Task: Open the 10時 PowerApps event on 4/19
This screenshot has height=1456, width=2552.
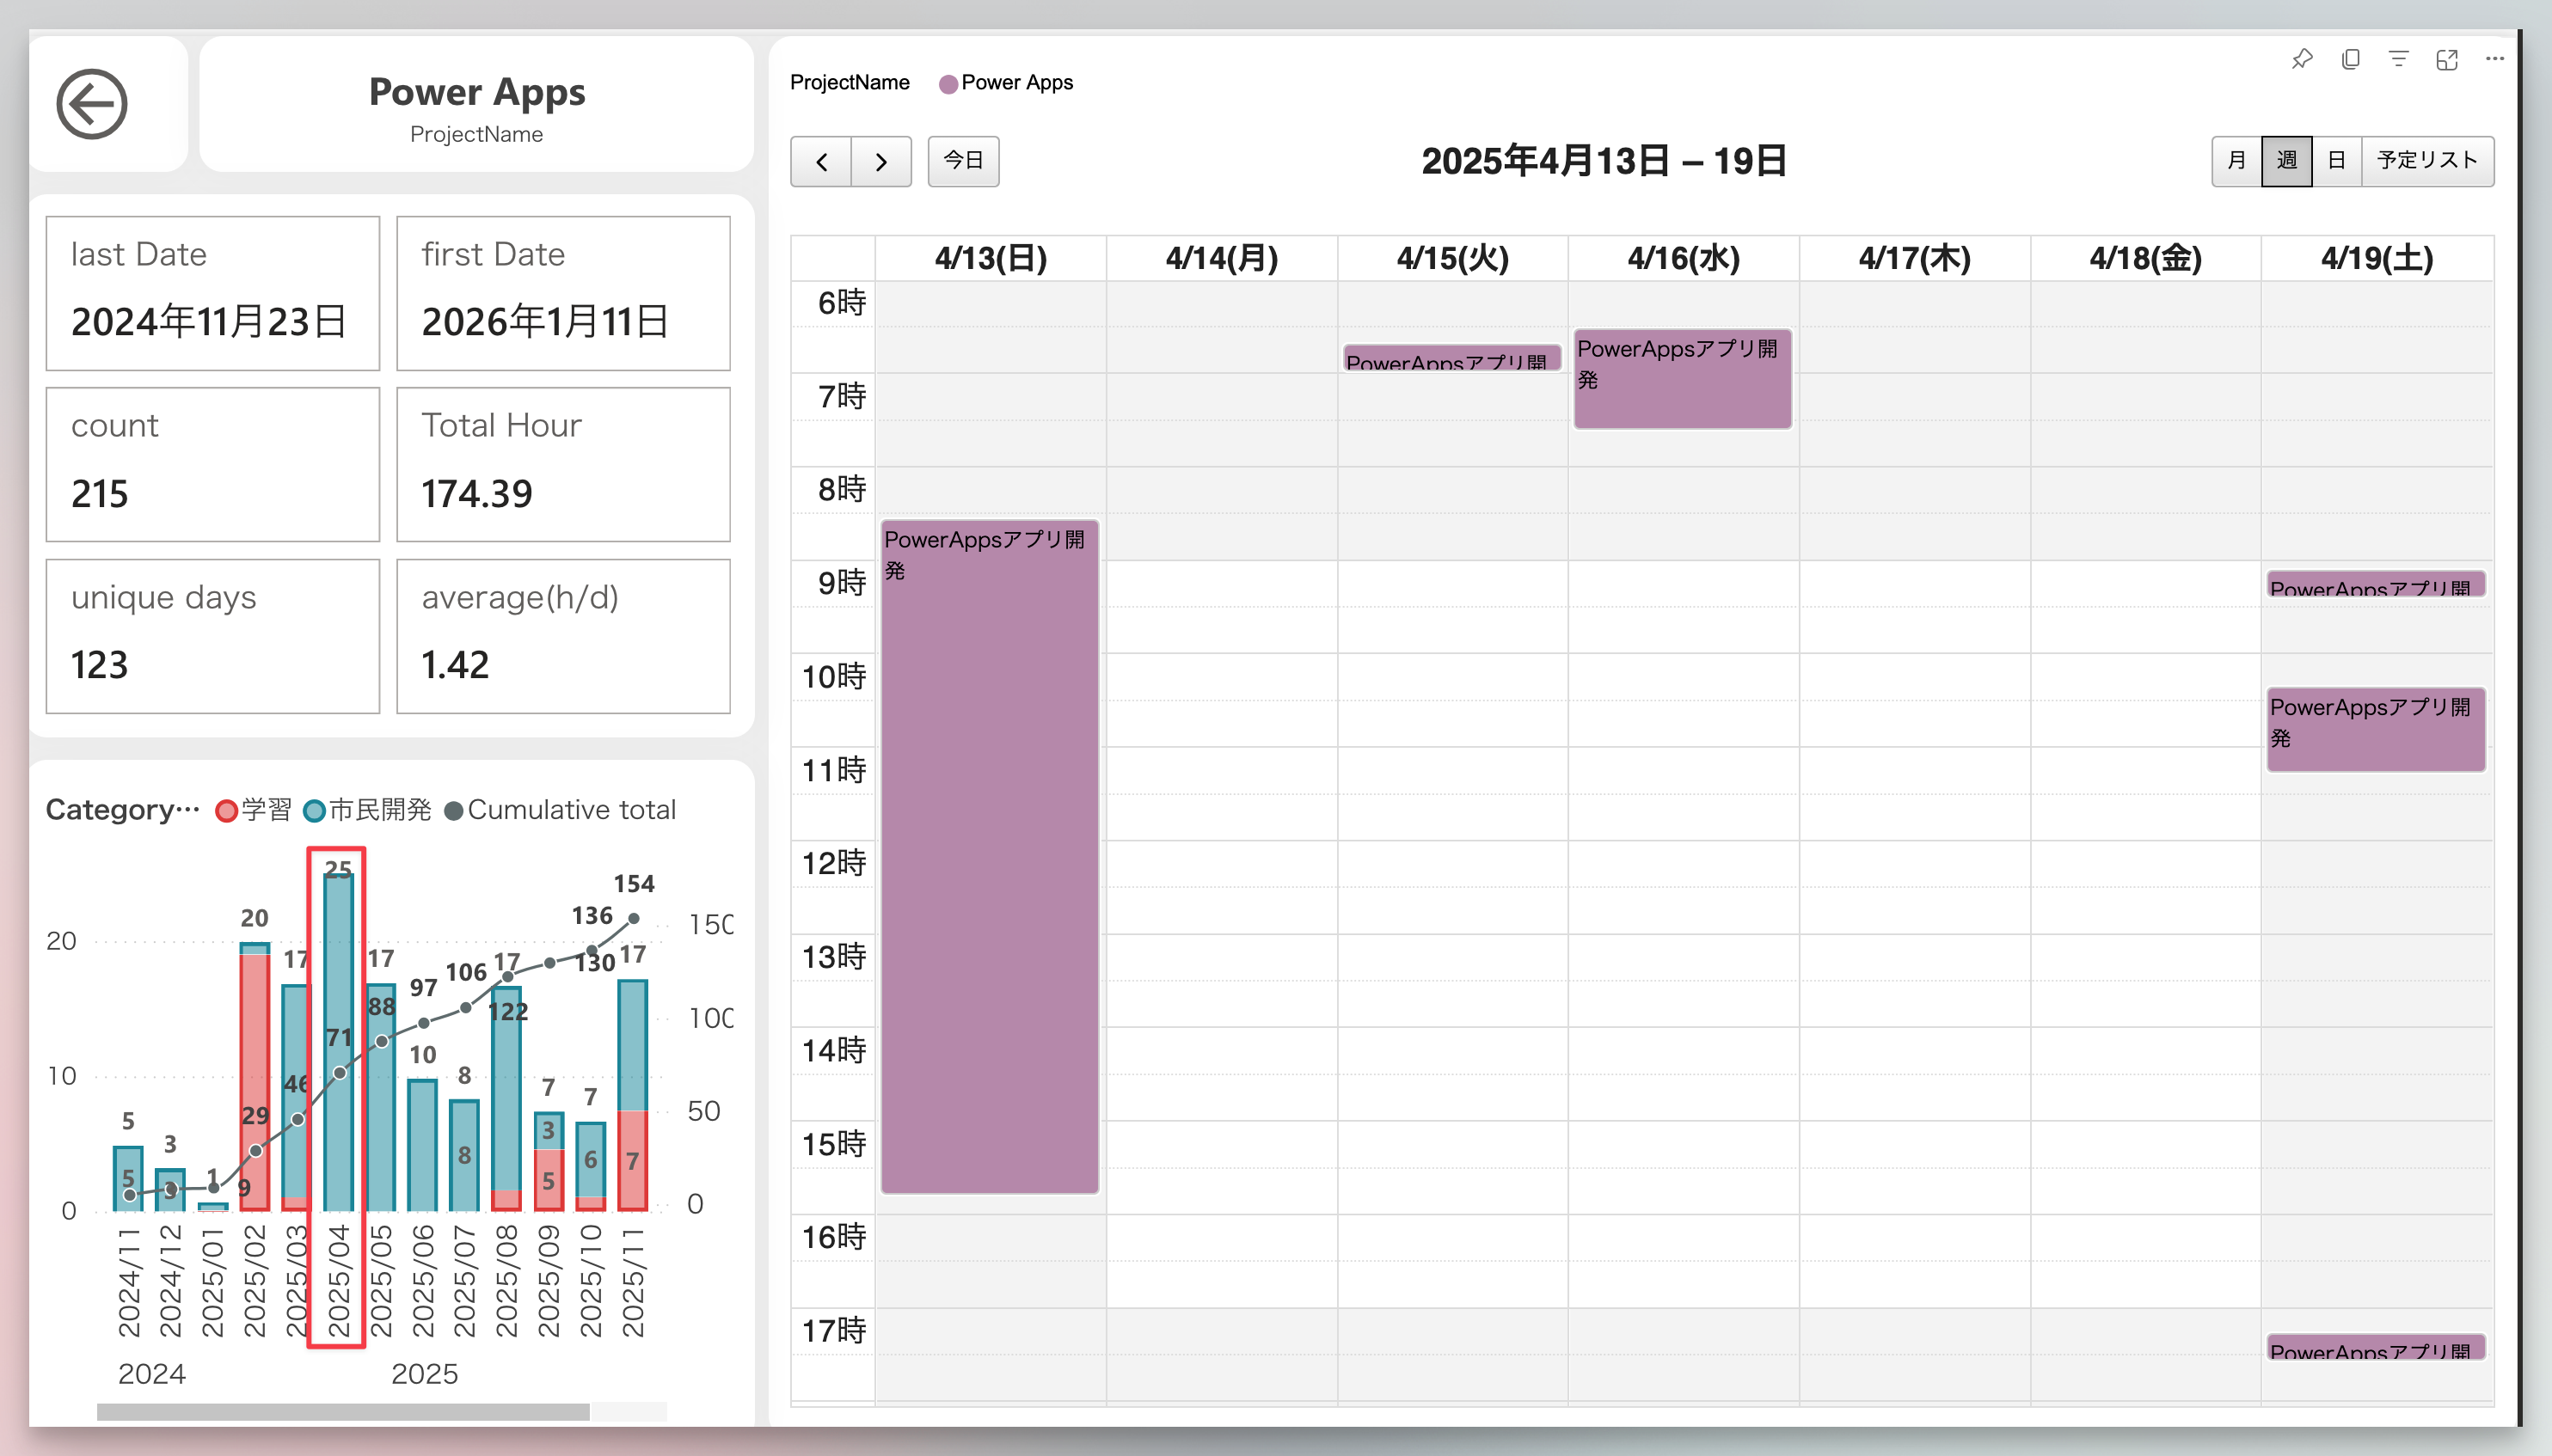Action: (x=2376, y=729)
